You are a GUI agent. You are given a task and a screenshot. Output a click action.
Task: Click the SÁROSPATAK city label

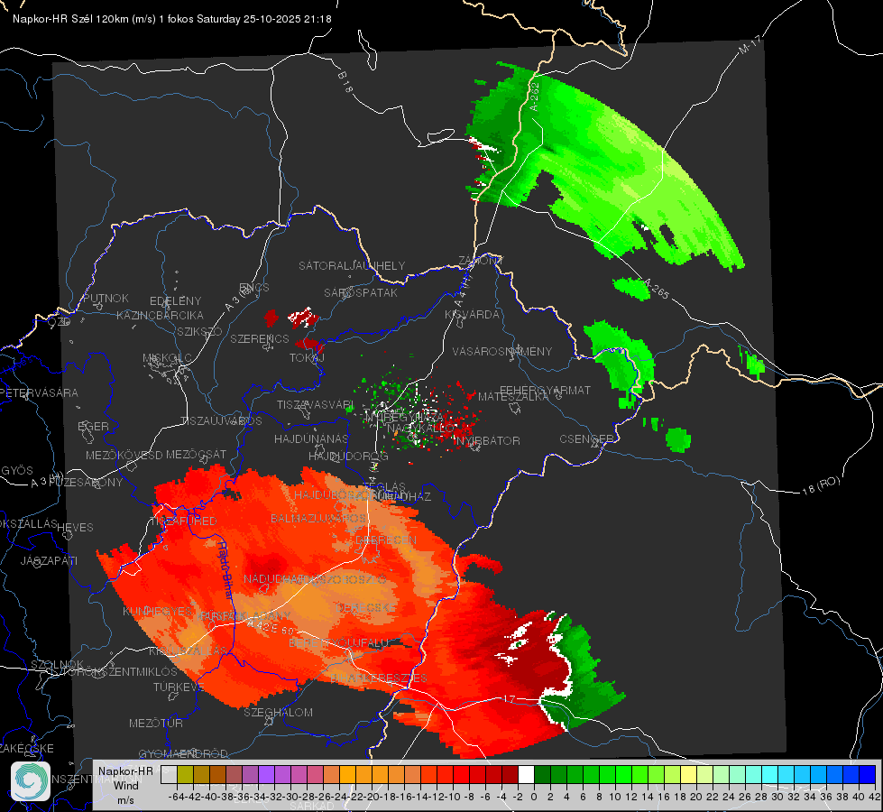point(361,292)
